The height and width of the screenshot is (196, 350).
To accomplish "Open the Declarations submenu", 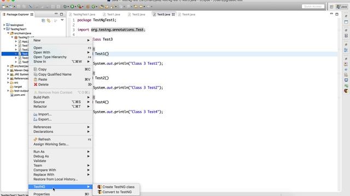I will pos(61,132).
